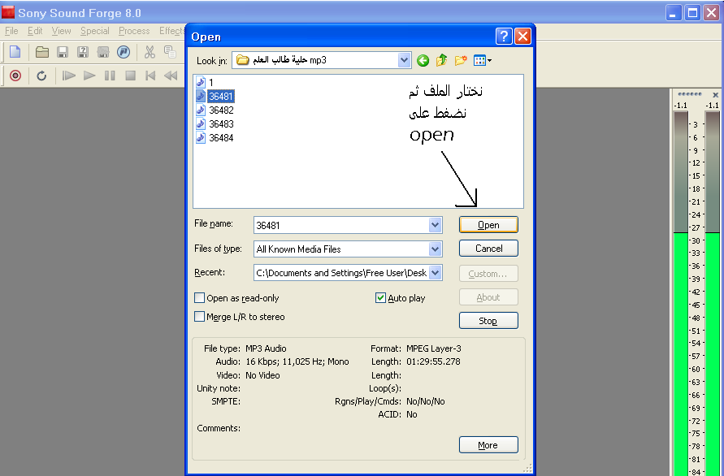The height and width of the screenshot is (476, 724).
Task: Enable Open as read-only checkbox
Action: [x=199, y=298]
